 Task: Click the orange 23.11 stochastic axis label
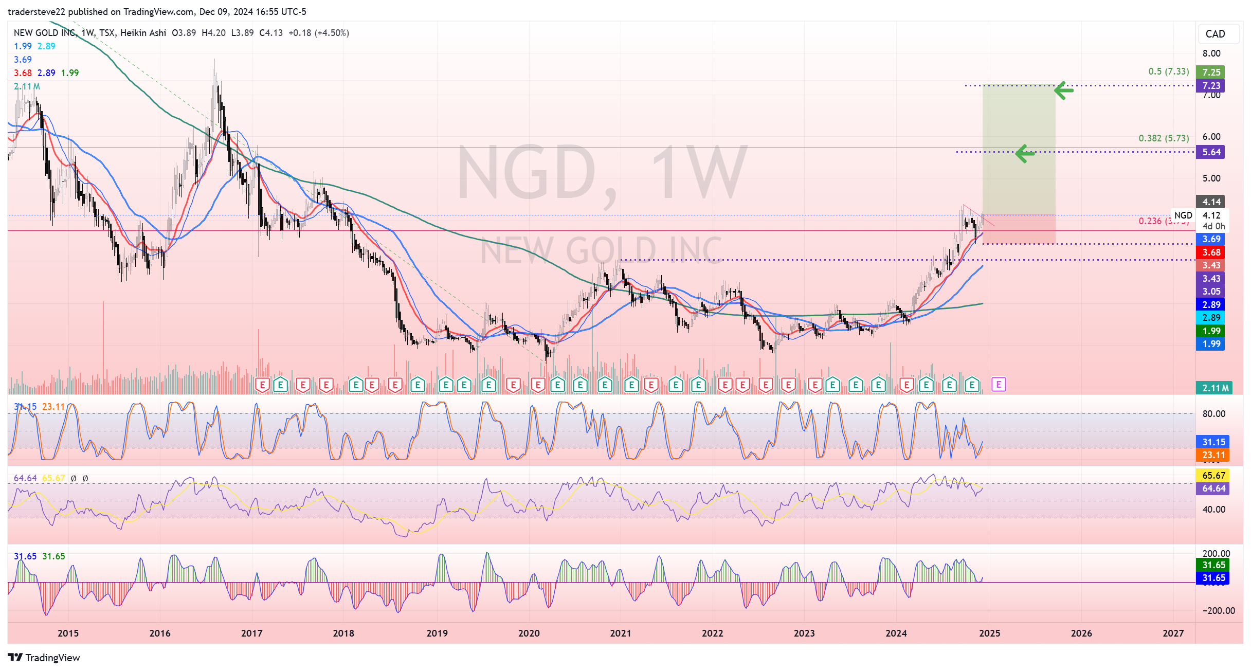1213,455
